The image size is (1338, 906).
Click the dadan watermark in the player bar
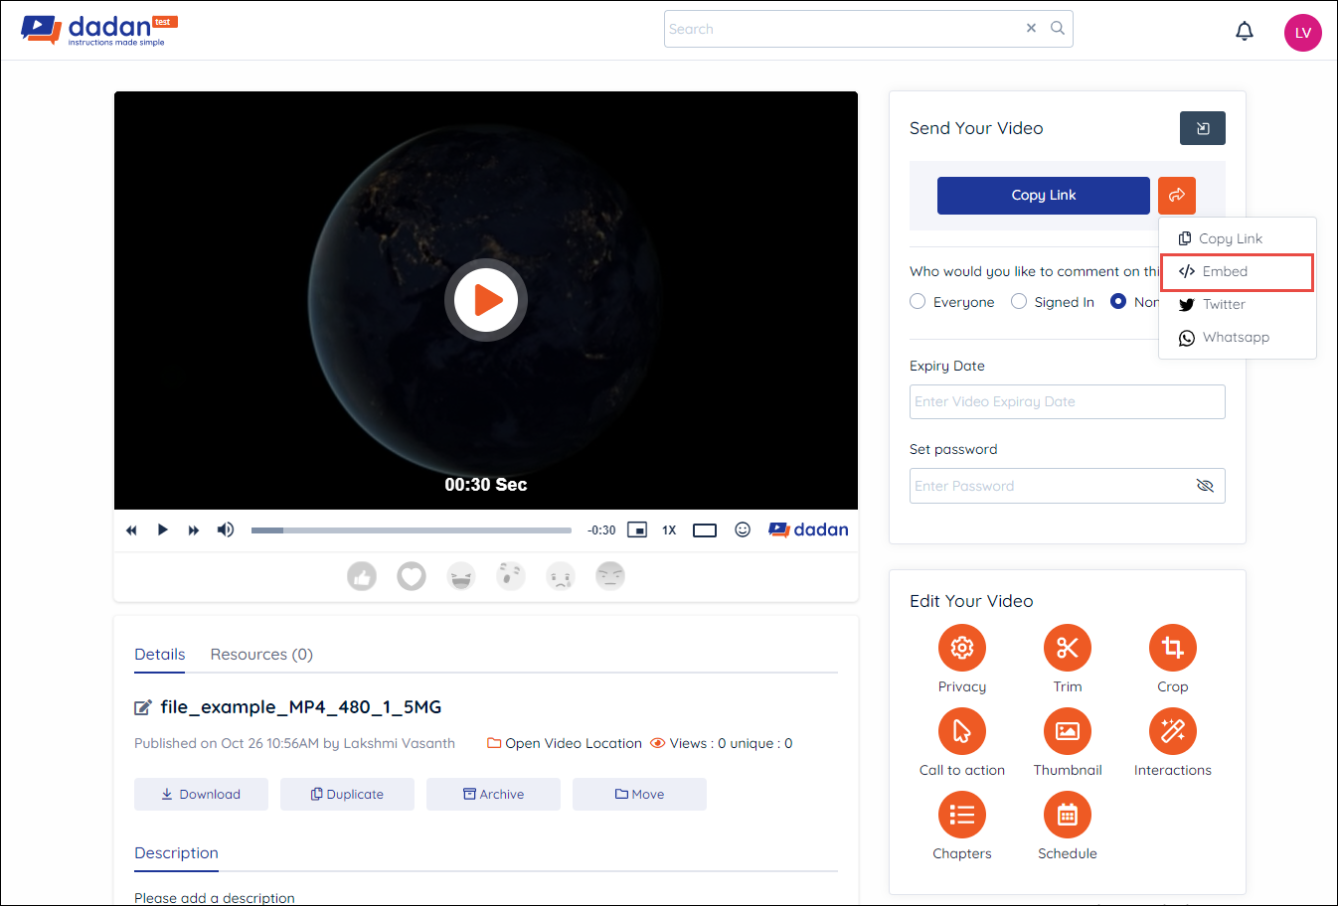coord(808,529)
